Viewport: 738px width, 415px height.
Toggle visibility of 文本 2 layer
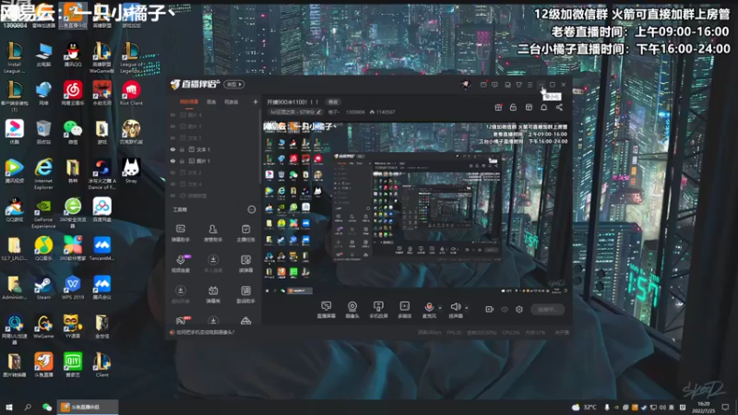coord(173,172)
